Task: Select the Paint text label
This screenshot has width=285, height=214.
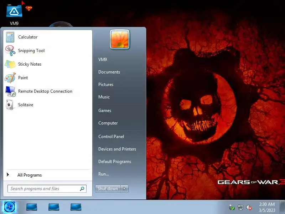Action: pos(23,78)
